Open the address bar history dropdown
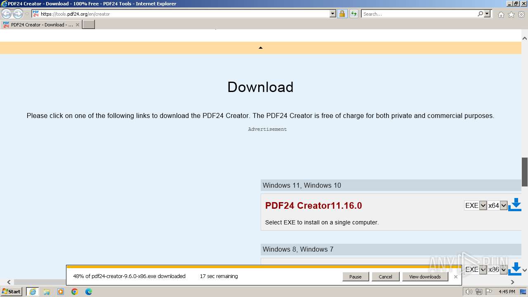528x297 pixels. pos(333,14)
